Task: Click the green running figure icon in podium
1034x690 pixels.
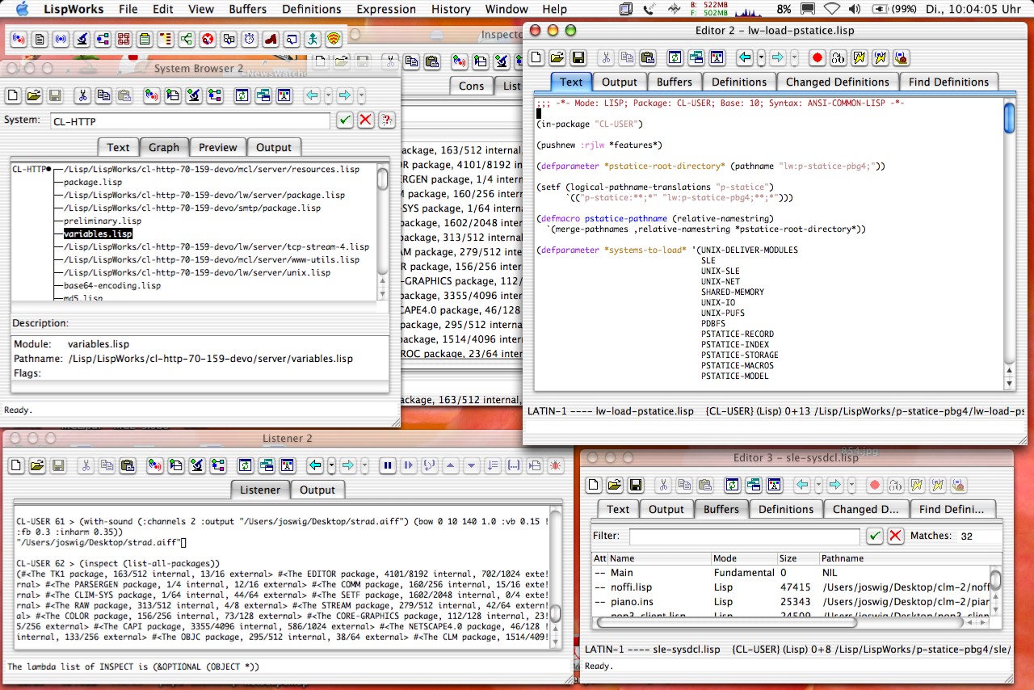Action: (313, 39)
